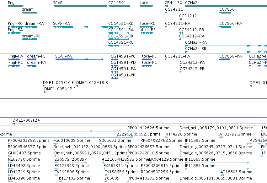Select transcript Pngl-RC
Screen dimensions: 267x183
15,24
